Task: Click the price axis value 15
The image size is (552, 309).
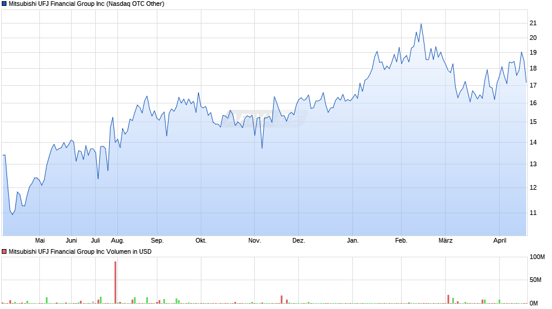Action: (x=533, y=122)
